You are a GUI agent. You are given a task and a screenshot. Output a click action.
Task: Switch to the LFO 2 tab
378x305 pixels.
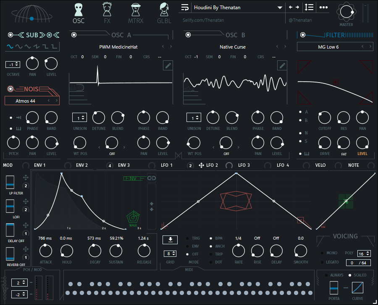pos(213,165)
